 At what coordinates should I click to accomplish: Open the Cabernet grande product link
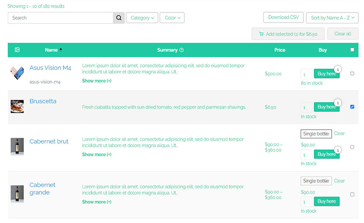point(42,189)
